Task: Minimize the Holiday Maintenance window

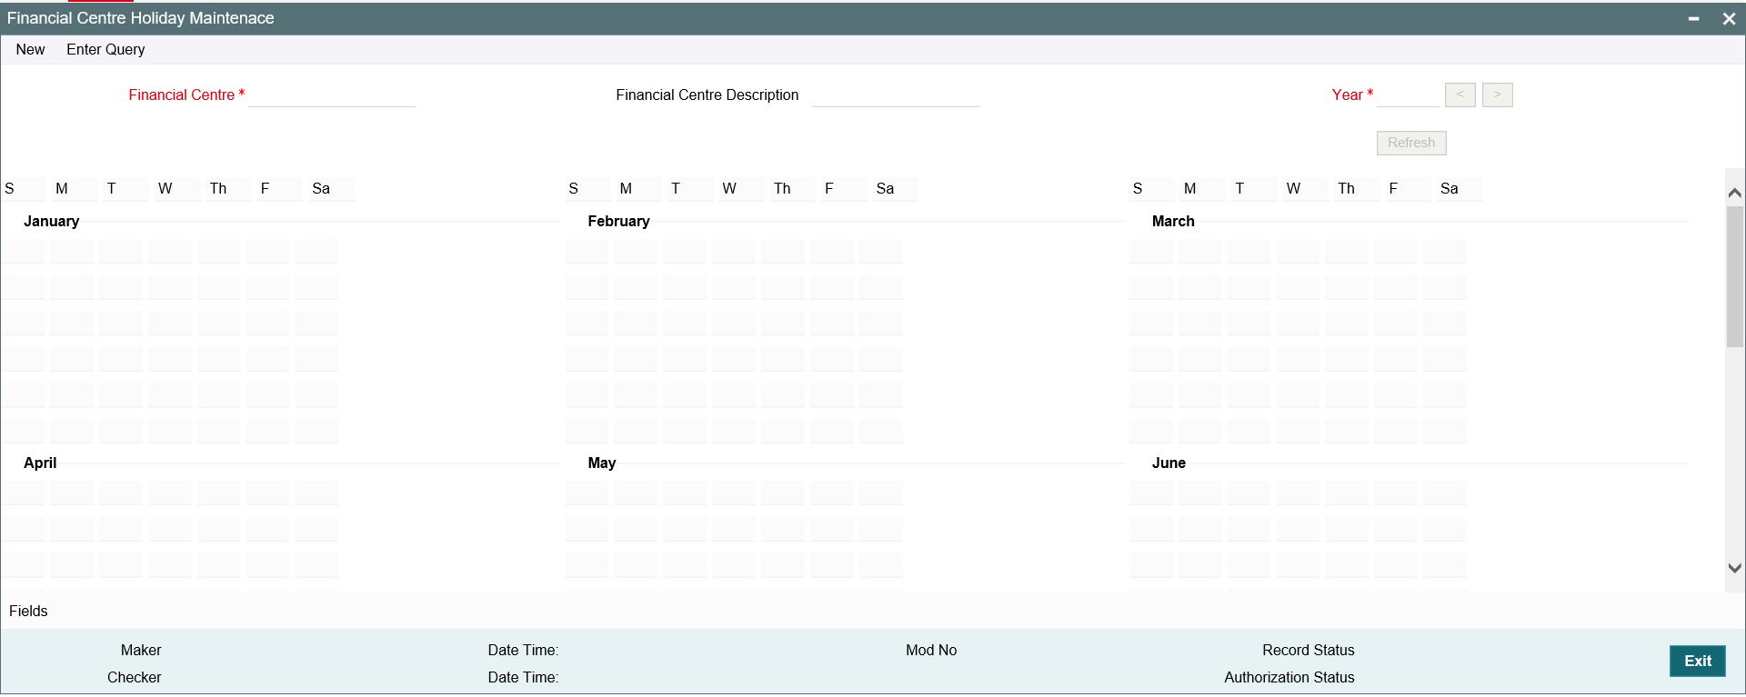Action: (1694, 18)
